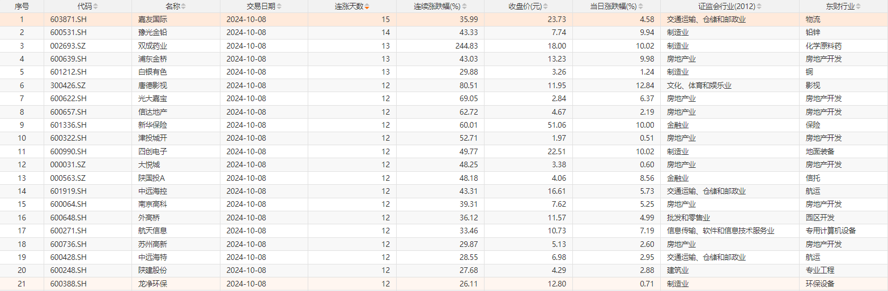This screenshot has width=888, height=291.
Task: Click 环保设备 industry cell
Action: 820,284
